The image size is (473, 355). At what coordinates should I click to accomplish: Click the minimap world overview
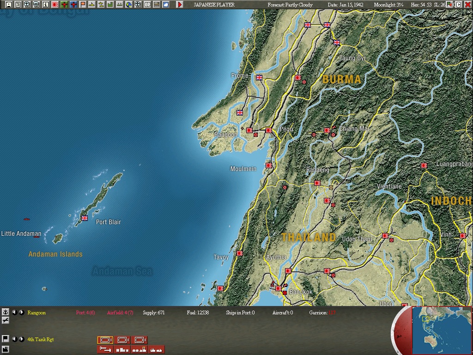(442, 330)
